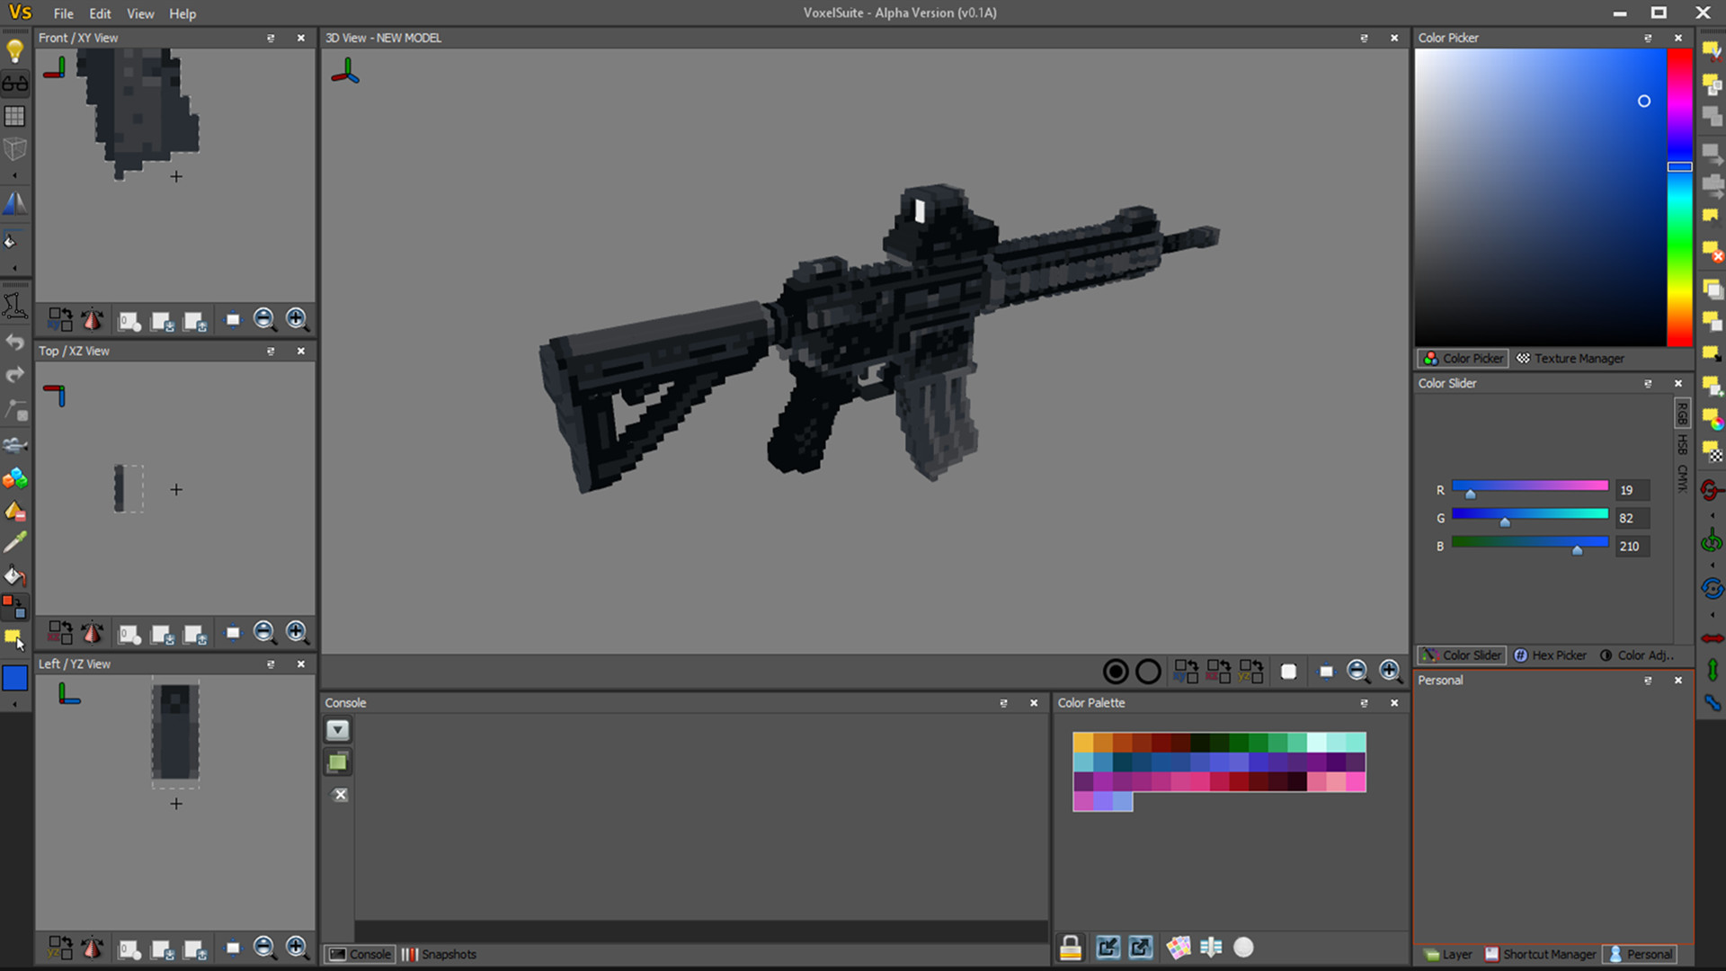Switch to the Hex Picker tab

pos(1550,655)
